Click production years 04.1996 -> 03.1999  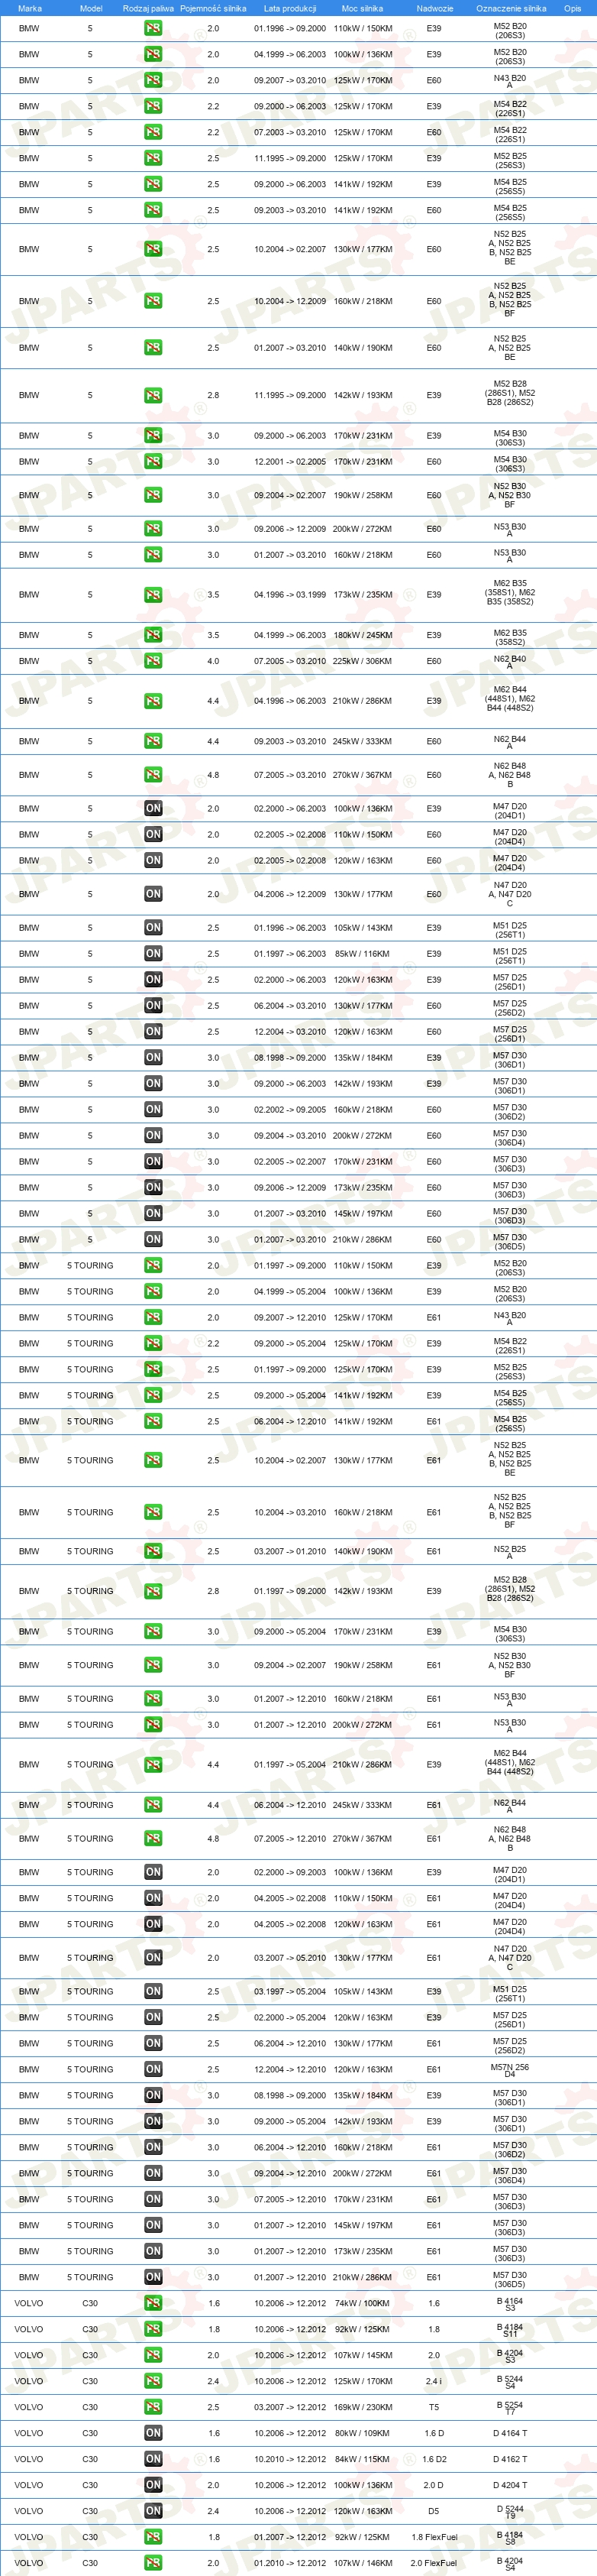pyautogui.click(x=289, y=595)
